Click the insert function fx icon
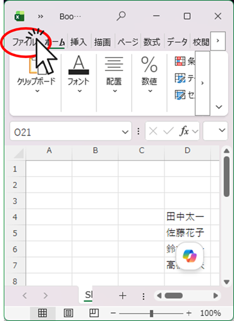 [184, 131]
